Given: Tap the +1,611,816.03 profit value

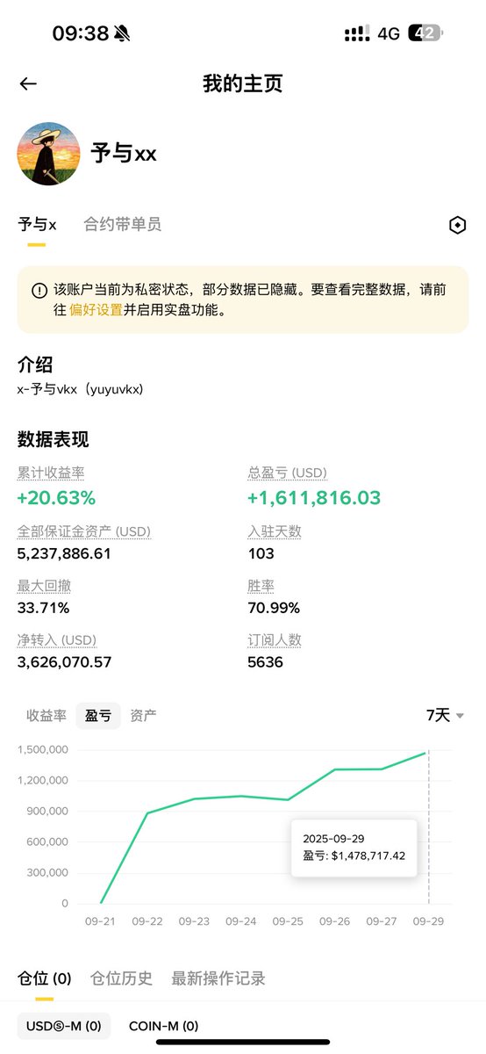Looking at the screenshot, I should coord(314,498).
